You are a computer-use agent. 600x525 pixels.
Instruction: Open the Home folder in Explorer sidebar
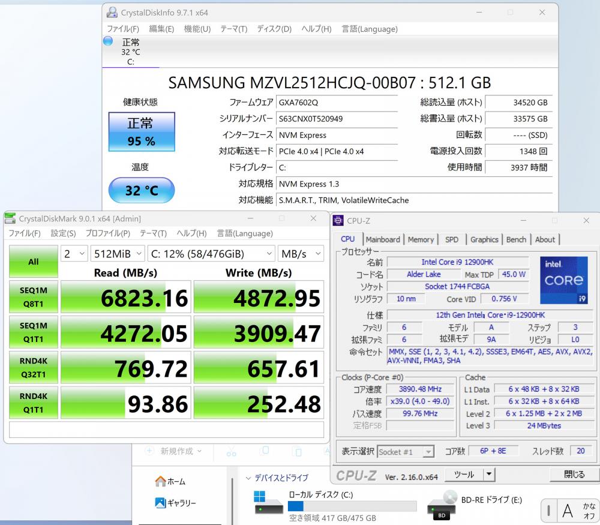coord(170,481)
